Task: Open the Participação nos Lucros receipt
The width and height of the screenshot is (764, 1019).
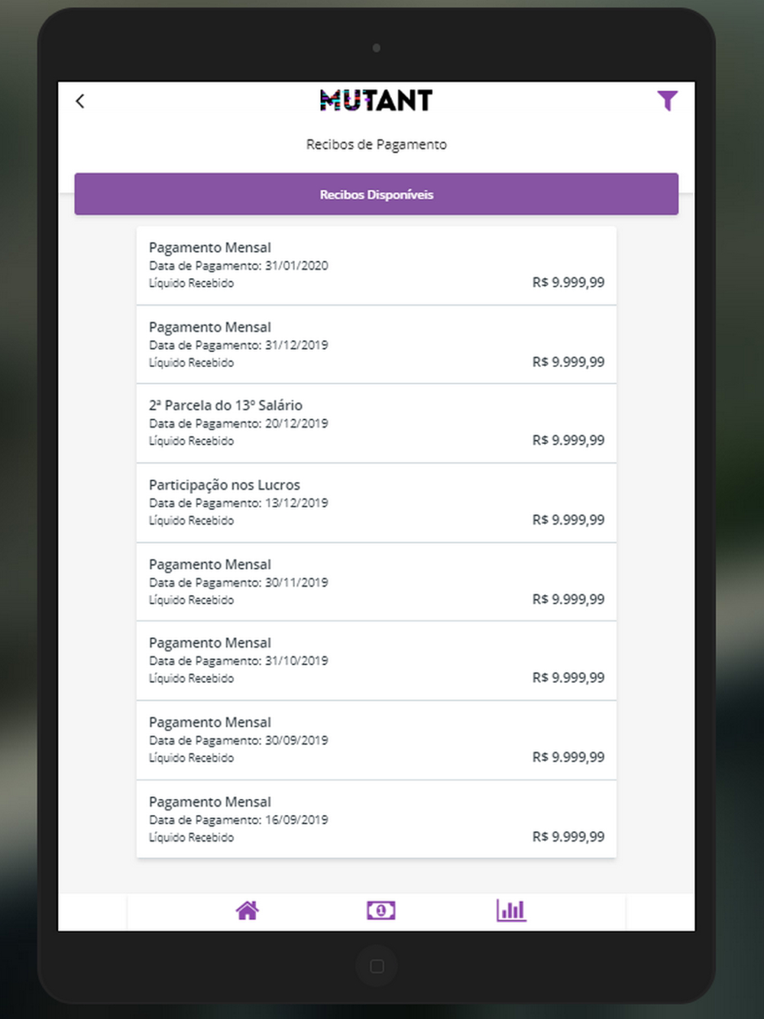Action: tap(376, 503)
